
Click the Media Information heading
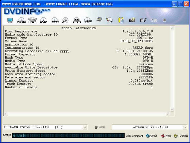[79, 28]
